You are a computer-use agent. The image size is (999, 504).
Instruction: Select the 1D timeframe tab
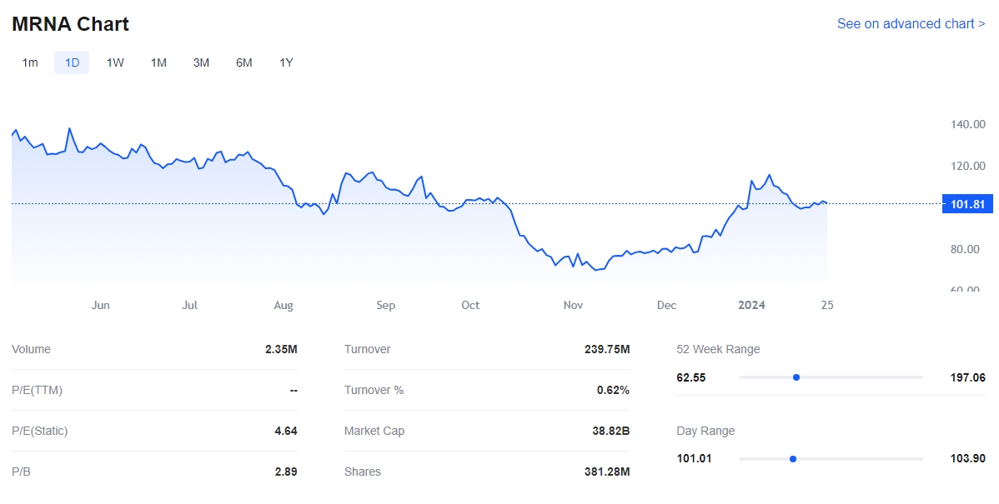(72, 62)
